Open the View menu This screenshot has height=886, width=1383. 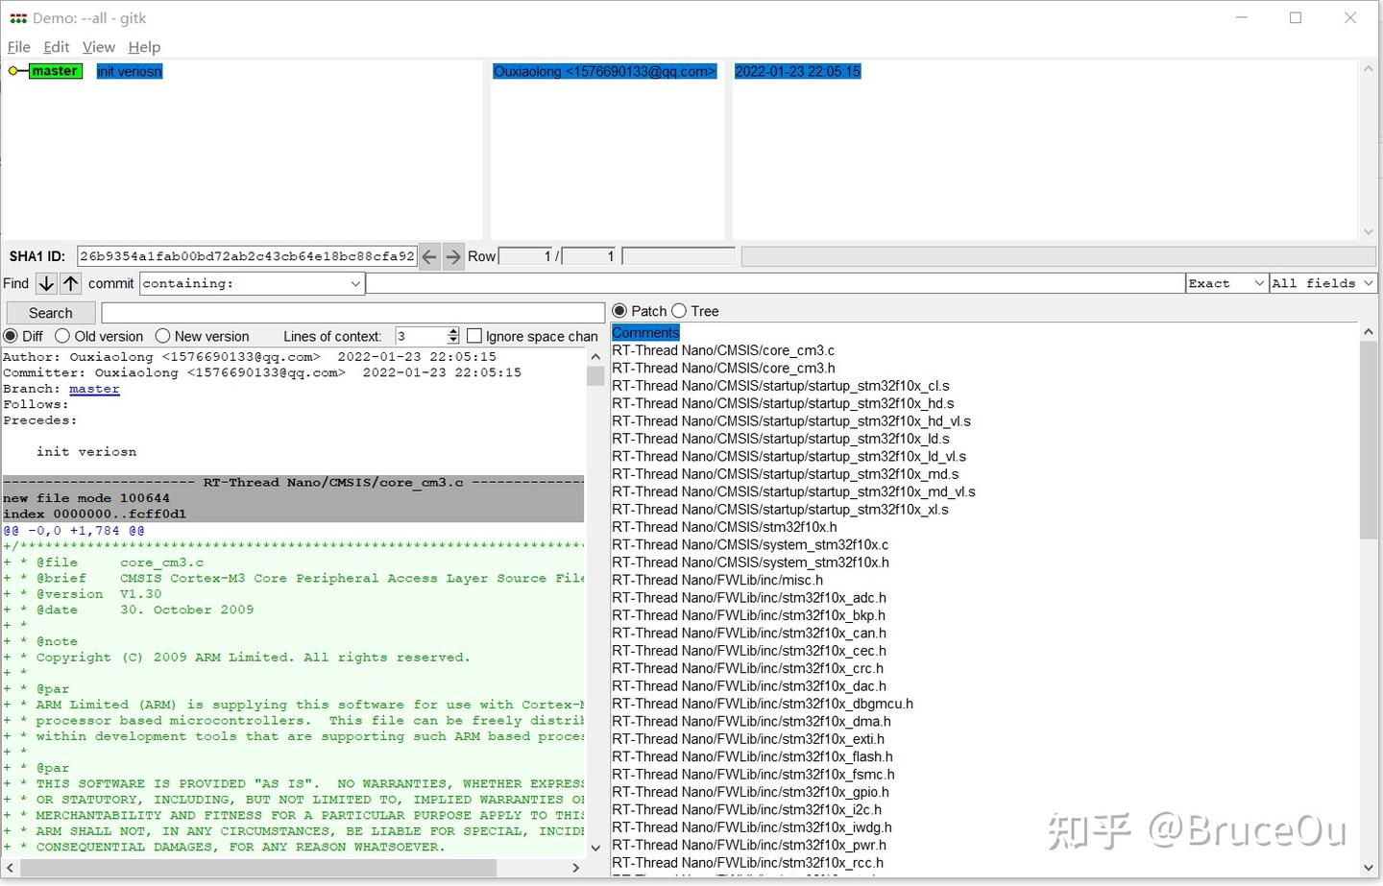(x=99, y=47)
